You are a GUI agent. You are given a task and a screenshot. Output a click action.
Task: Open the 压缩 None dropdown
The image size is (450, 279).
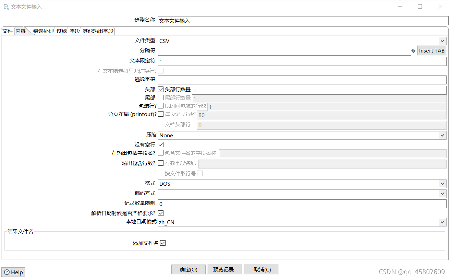click(x=302, y=135)
